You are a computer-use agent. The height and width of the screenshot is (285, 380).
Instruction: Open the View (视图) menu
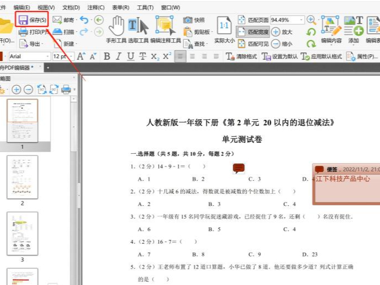tap(46, 8)
